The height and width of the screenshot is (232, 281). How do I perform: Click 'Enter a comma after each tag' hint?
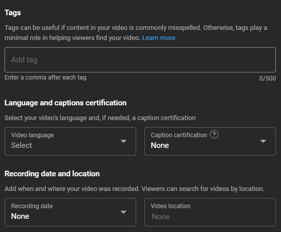46,78
